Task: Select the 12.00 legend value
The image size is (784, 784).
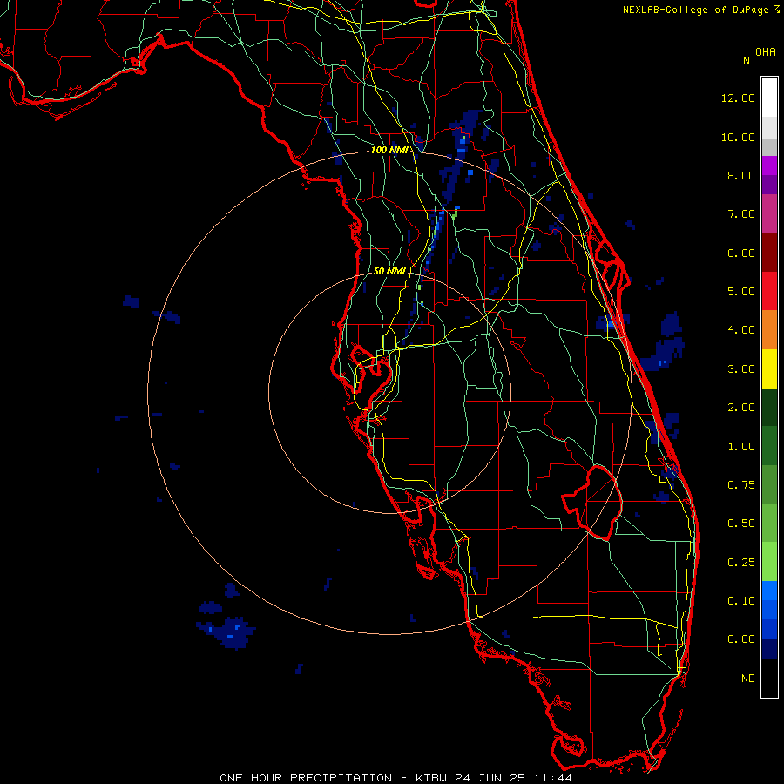Action: pyautogui.click(x=738, y=98)
